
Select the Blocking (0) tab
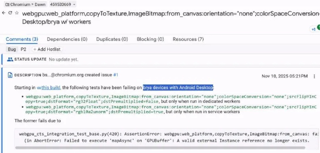pyautogui.click(x=150, y=39)
